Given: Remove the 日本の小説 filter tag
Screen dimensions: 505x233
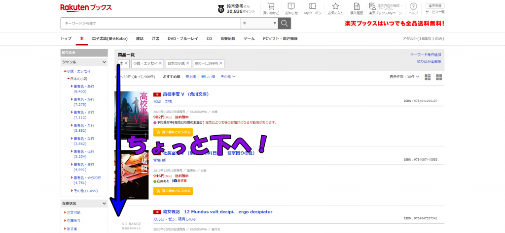Looking at the screenshot, I should pos(188,63).
